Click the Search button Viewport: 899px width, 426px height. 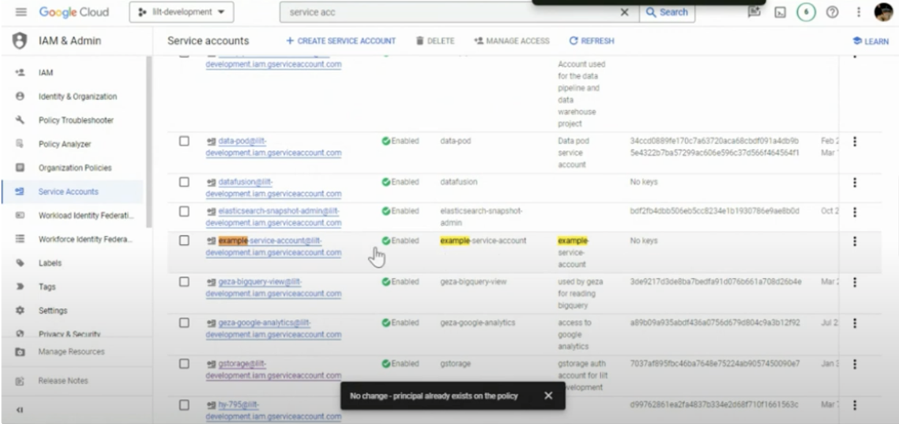point(667,12)
